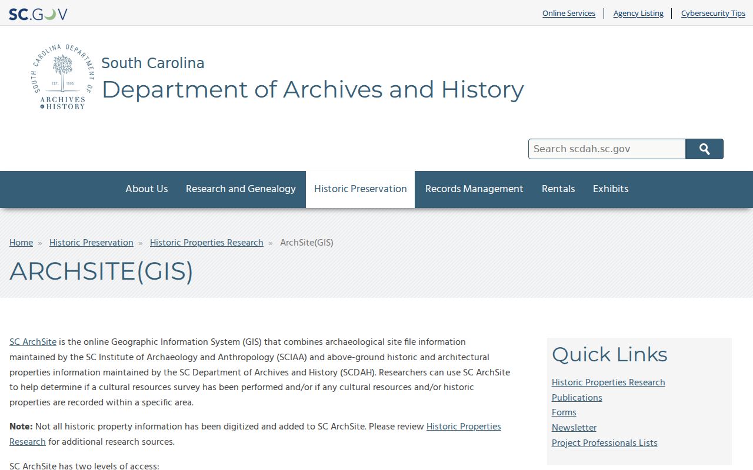Open Project Professionals Lists in Quick Links
This screenshot has height=470, width=753.
(605, 443)
